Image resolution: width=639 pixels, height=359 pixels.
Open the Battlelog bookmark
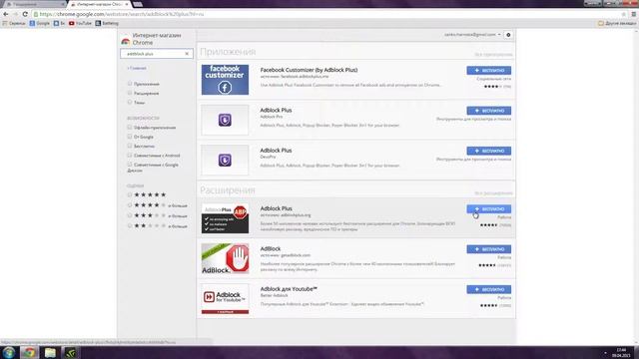pos(107,24)
